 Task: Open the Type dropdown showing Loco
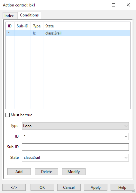(75, 126)
